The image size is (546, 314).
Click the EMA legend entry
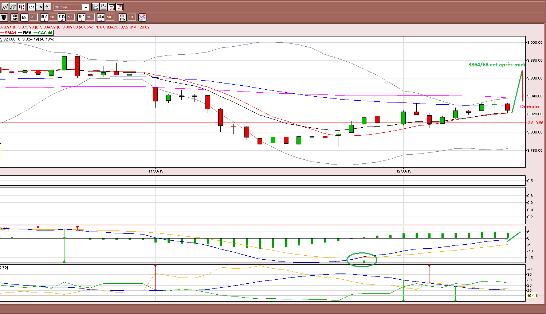25,33
